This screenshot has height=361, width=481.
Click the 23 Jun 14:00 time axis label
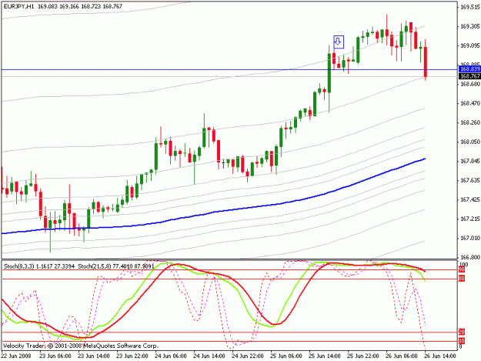point(94,356)
